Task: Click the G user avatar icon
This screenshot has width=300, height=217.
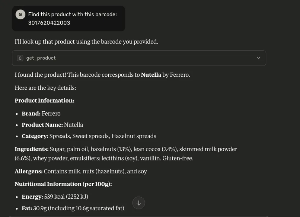Action: click(20, 15)
